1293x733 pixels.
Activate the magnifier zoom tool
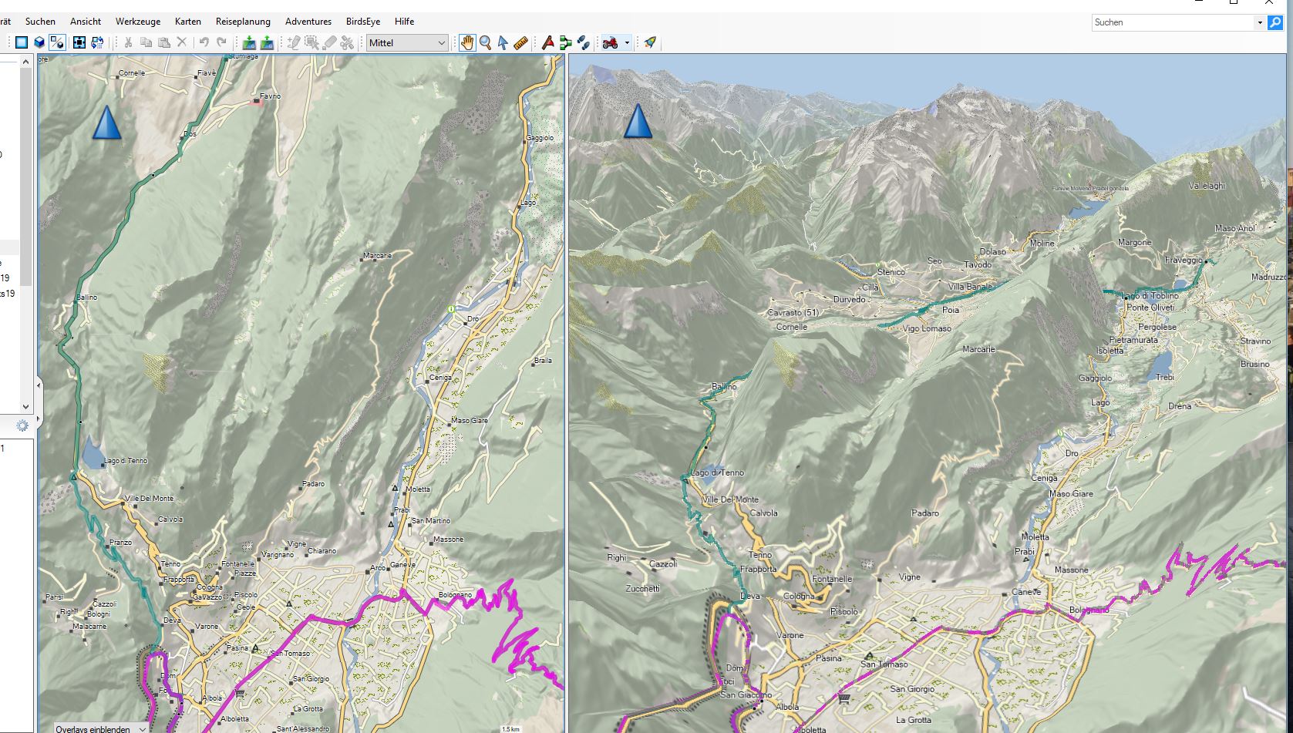(485, 42)
